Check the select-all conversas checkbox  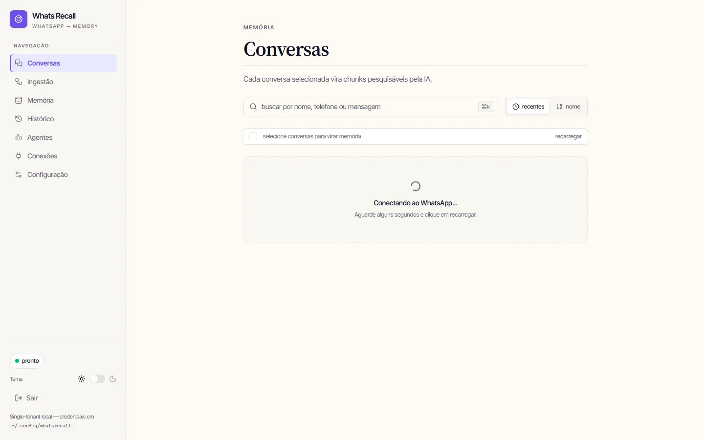253,136
